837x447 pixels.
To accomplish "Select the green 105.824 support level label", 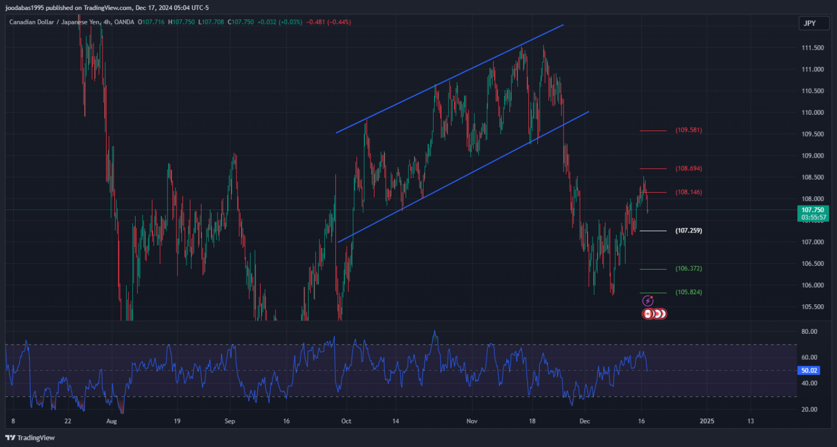I will (x=689, y=292).
